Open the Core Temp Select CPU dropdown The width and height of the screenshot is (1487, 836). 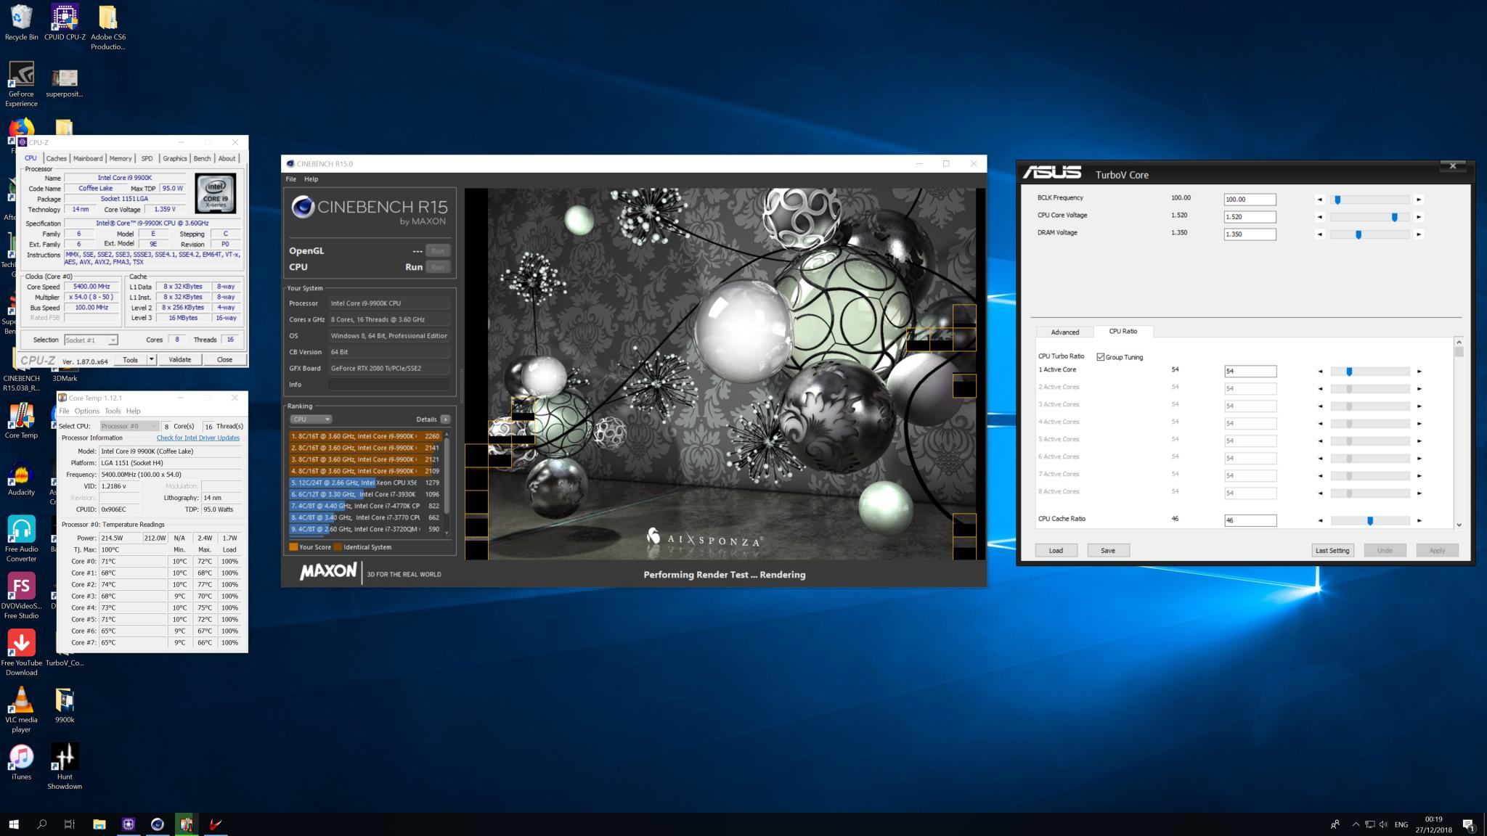[x=129, y=426]
